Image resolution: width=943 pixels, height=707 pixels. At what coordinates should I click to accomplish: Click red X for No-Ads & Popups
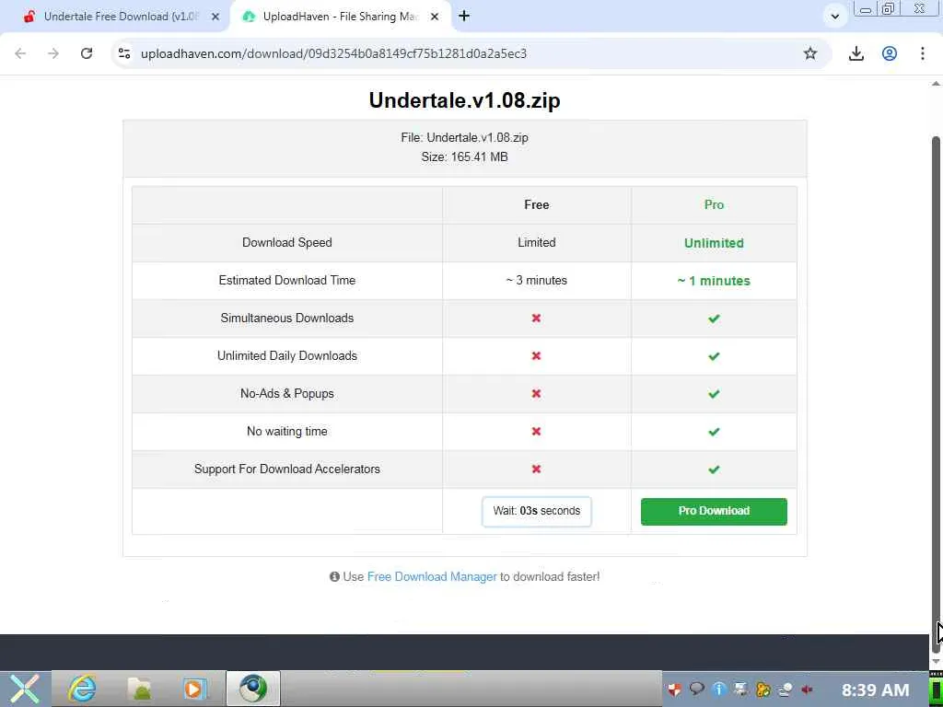537,394
